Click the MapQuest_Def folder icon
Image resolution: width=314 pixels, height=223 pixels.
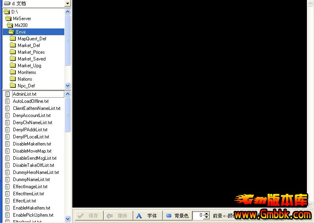13,39
